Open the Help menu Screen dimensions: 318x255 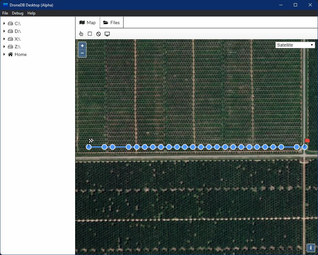31,13
